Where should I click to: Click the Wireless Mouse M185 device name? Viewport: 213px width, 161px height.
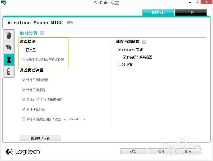coord(35,22)
